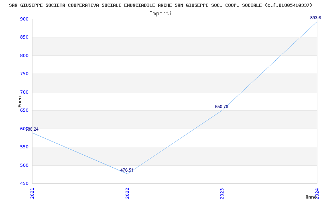Image resolution: width=321 pixels, height=201 pixels.
Task: Click the 588.24 data label
Action: [x=32, y=129]
